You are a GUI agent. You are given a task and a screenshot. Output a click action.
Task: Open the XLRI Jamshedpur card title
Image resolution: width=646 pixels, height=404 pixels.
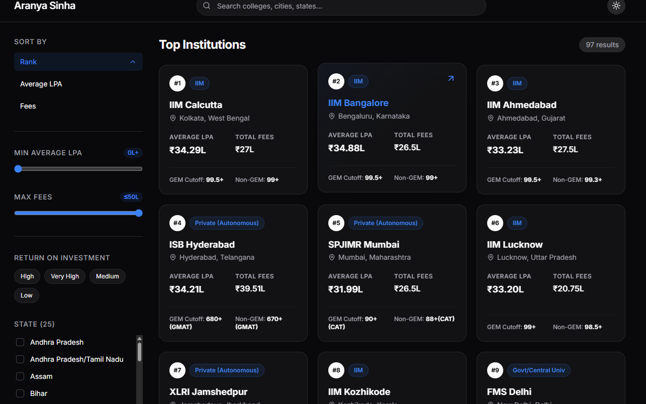[x=209, y=392]
